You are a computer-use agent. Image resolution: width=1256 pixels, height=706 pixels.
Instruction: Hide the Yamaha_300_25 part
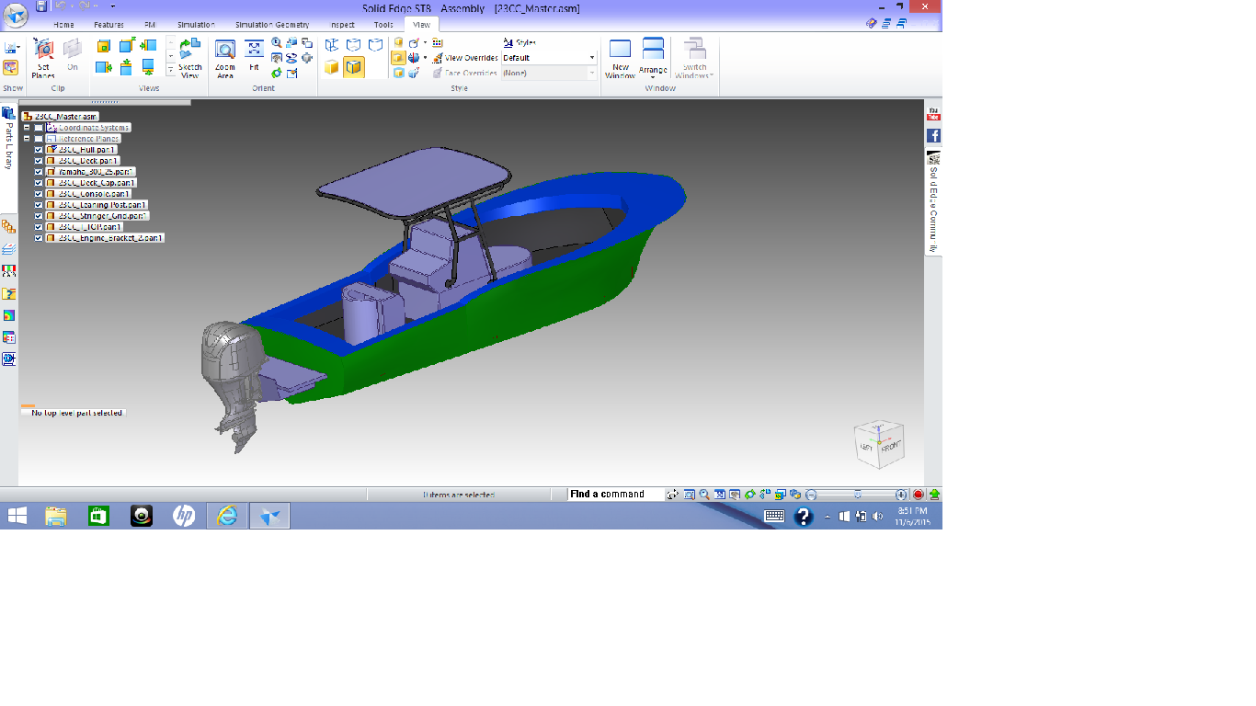pos(39,172)
